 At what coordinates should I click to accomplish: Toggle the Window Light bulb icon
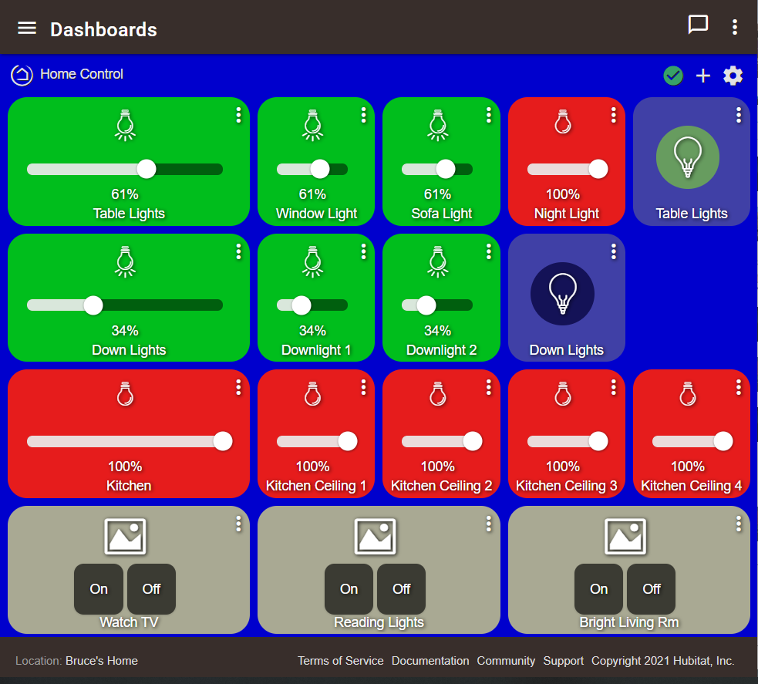[x=313, y=125]
